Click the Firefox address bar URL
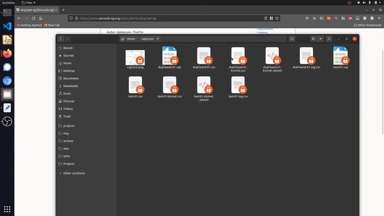 click(118, 19)
